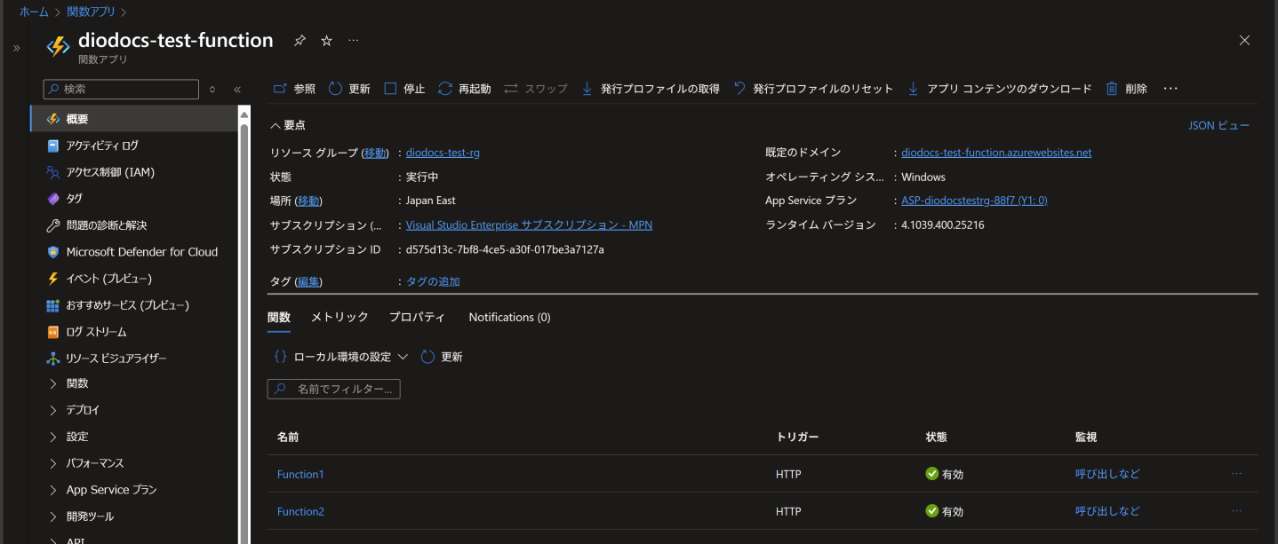Open Function2 link
The height and width of the screenshot is (544, 1278).
point(300,511)
